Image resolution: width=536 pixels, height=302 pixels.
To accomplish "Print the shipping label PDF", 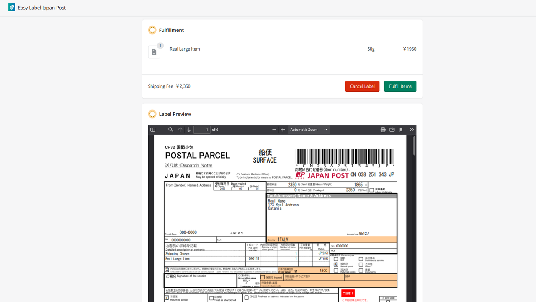I will pyautogui.click(x=383, y=130).
